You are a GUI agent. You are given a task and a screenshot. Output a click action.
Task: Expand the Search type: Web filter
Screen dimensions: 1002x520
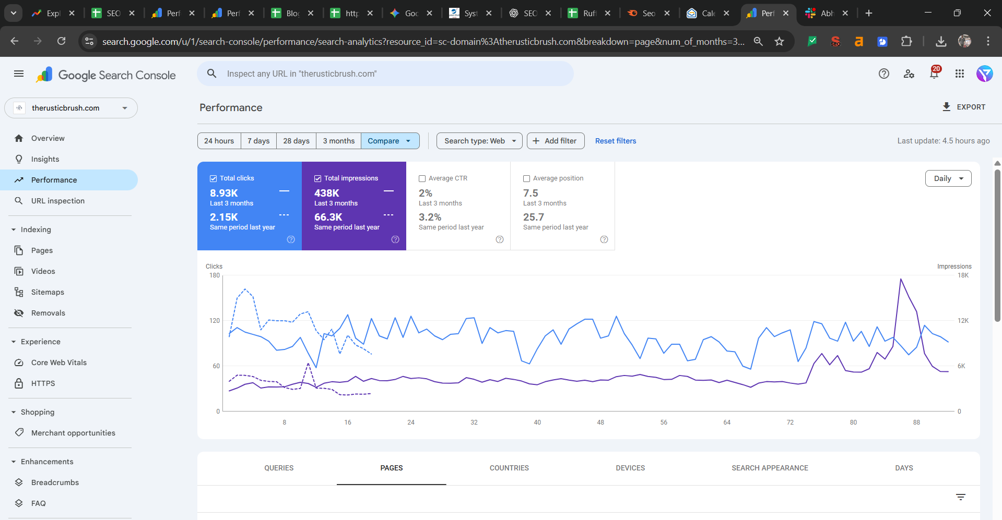pos(479,141)
